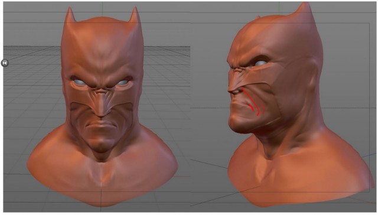Click the round skip-to-previous arrow button
Image resolution: width=378 pixels, height=215 pixels.
coord(5,63)
